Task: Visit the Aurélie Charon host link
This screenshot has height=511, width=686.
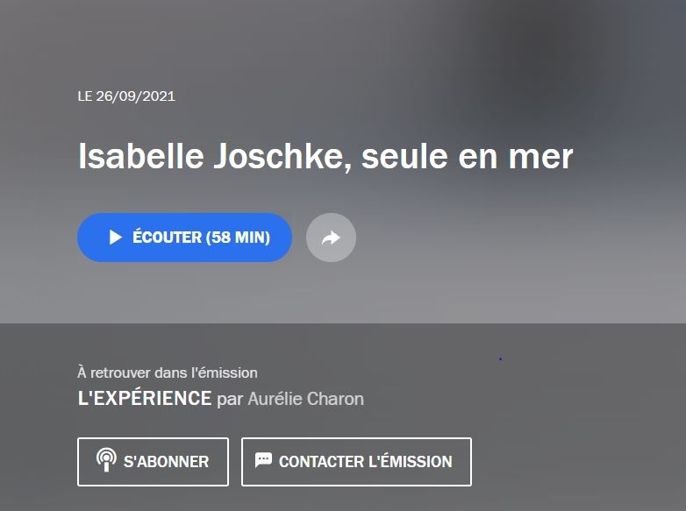Action: (306, 399)
